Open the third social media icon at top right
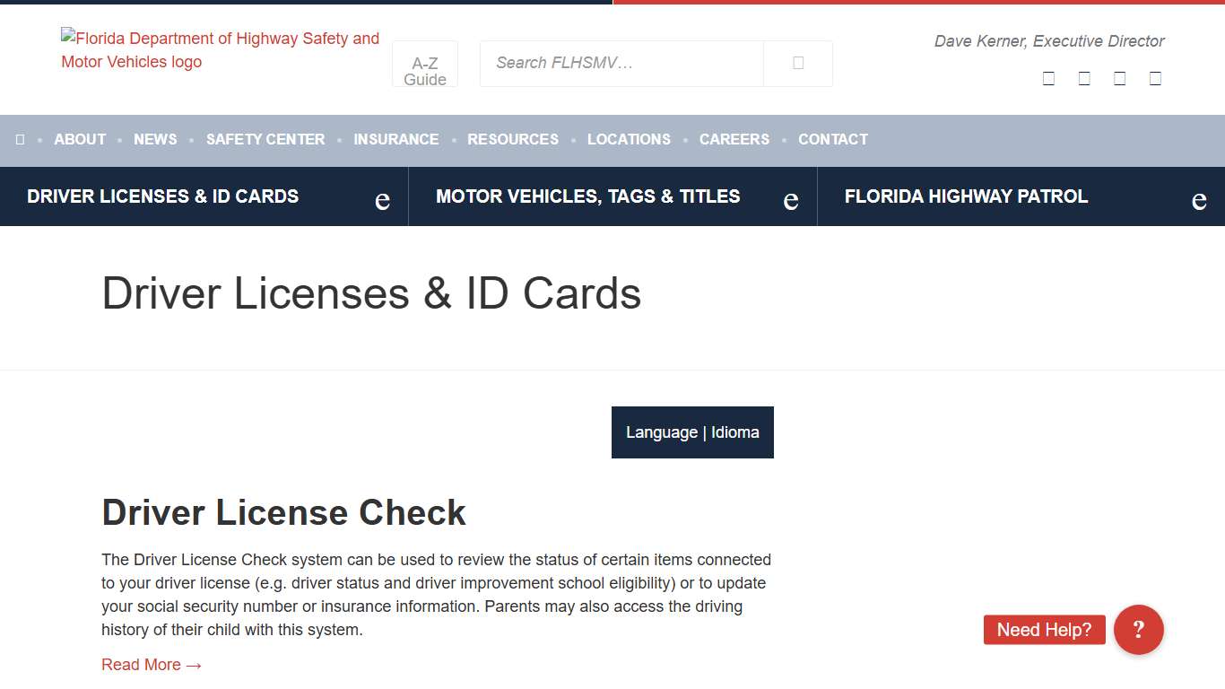1225x689 pixels. point(1119,78)
